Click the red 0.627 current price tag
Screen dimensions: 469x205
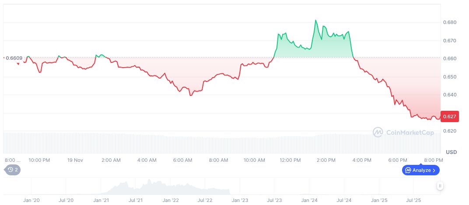pos(450,116)
